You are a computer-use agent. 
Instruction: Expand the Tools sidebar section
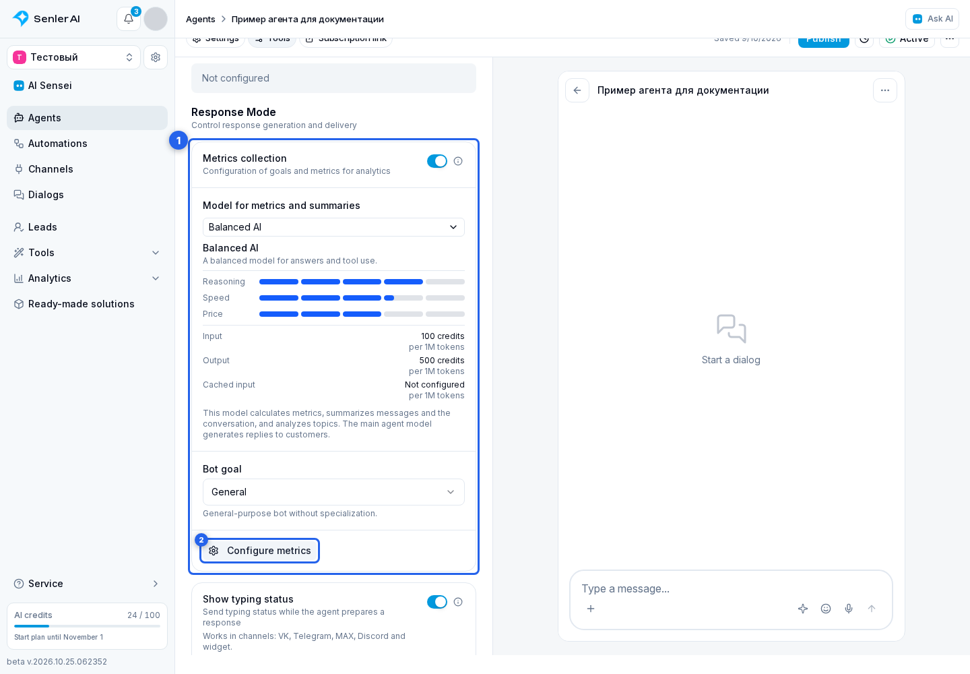pos(87,253)
